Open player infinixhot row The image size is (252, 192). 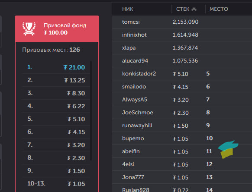click(x=182, y=35)
